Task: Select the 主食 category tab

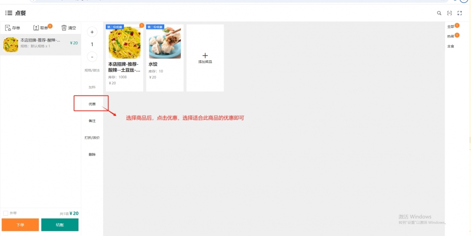Action: [x=451, y=46]
